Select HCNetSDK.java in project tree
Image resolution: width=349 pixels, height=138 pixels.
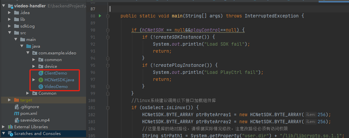coord(59,80)
